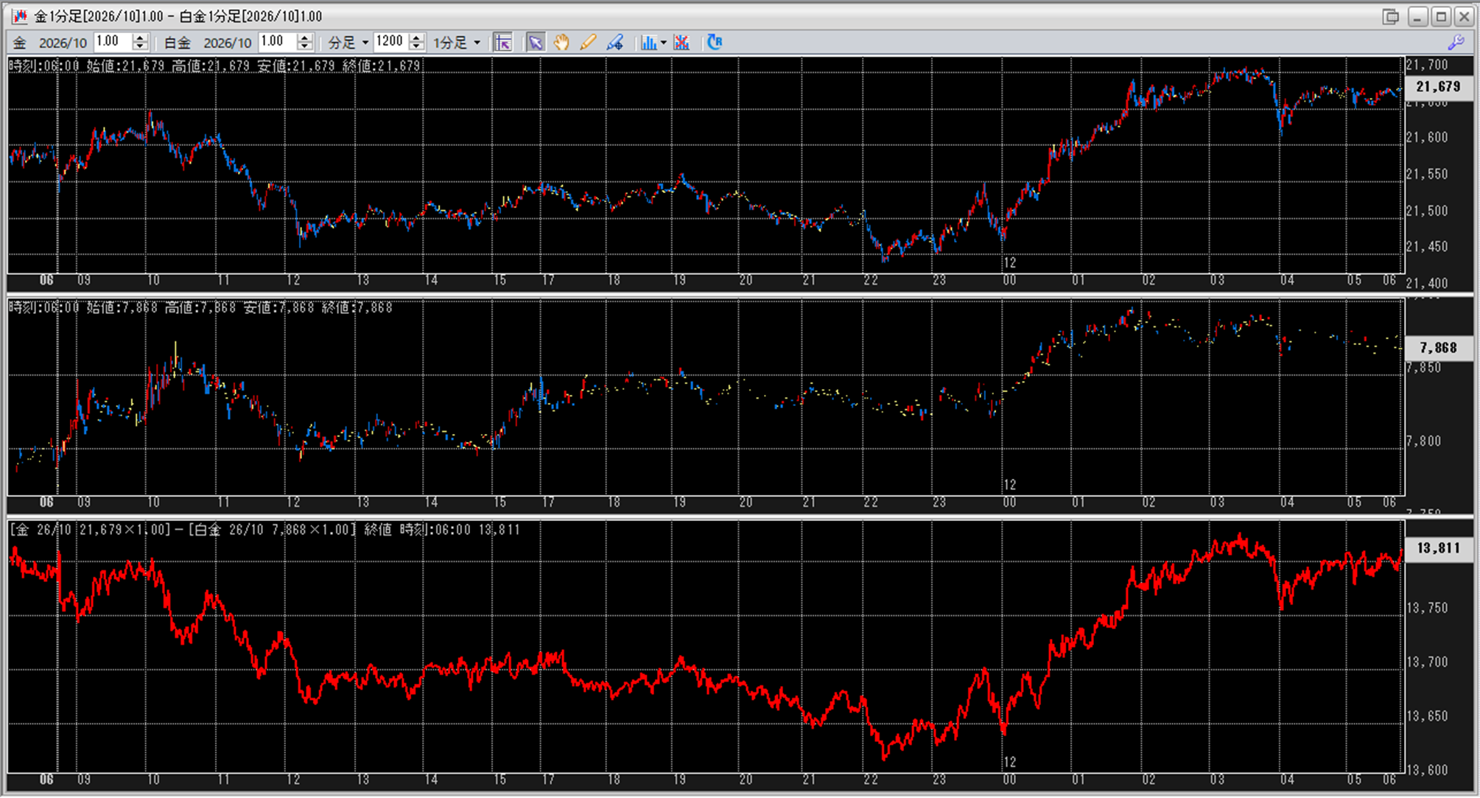Click the blue reload refresh icon
This screenshot has height=798, width=1480.
coord(714,43)
